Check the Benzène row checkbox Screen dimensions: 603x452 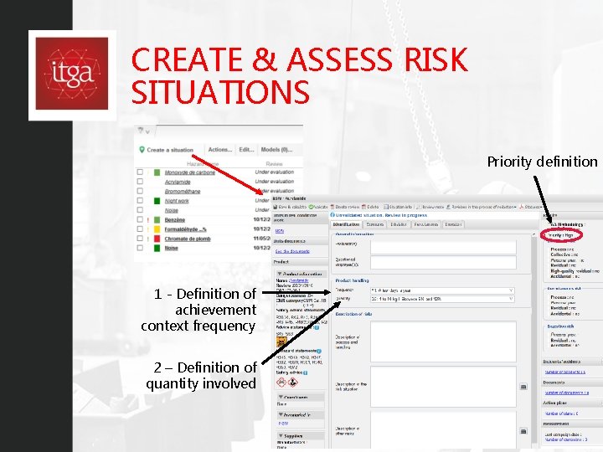(140, 219)
